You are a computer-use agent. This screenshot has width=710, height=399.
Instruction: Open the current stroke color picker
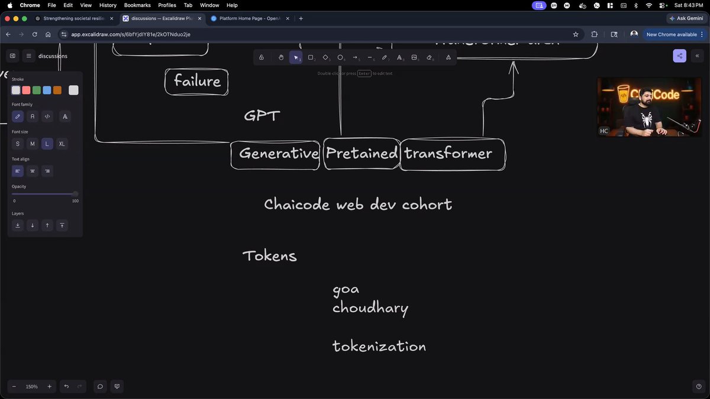(73, 90)
